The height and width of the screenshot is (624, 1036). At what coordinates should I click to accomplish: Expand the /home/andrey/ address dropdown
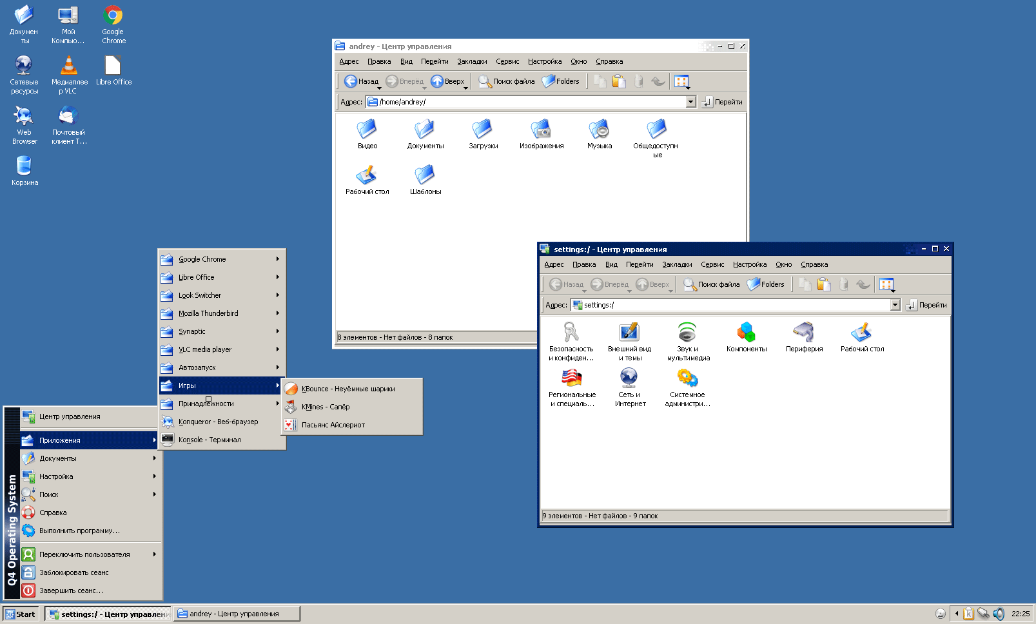690,102
